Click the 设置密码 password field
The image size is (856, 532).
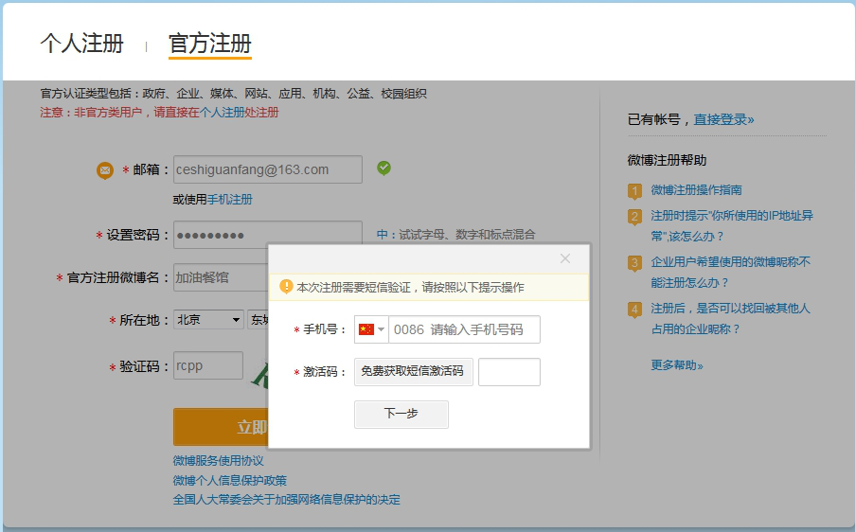pyautogui.click(x=268, y=235)
